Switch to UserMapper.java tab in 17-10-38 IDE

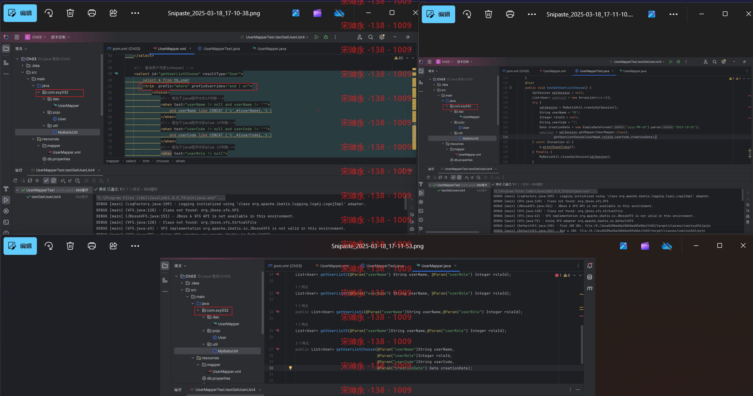(269, 49)
